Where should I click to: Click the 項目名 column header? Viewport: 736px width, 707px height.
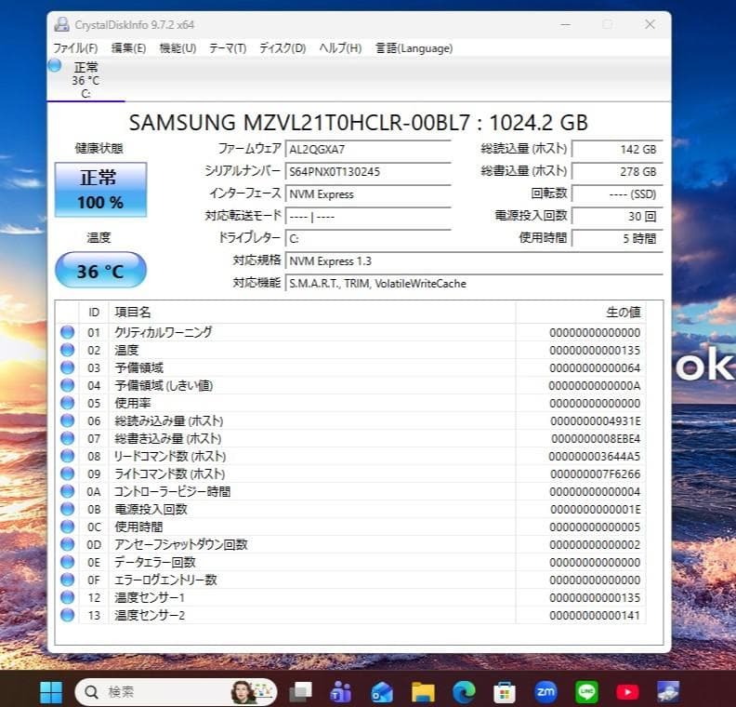(x=312, y=313)
